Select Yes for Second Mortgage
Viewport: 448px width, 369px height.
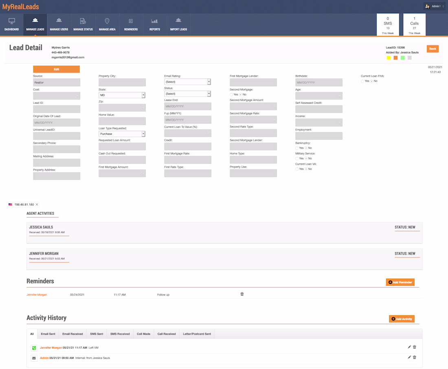click(231, 94)
